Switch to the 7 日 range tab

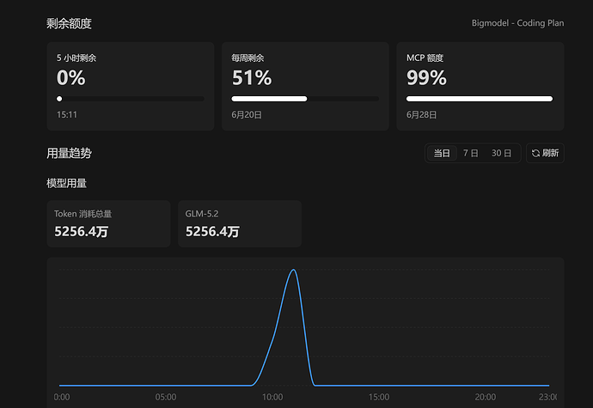(471, 153)
